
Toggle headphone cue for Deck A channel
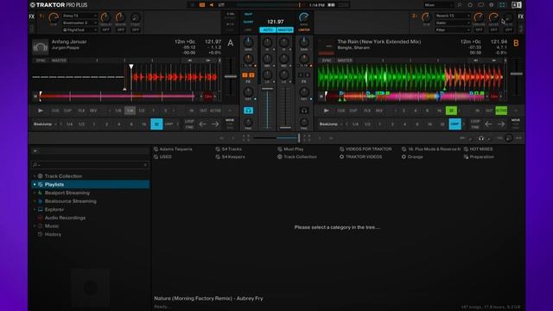[248, 111]
